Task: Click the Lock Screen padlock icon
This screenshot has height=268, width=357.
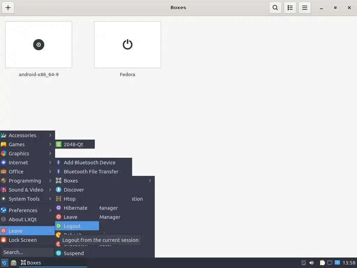Action: tap(3, 240)
